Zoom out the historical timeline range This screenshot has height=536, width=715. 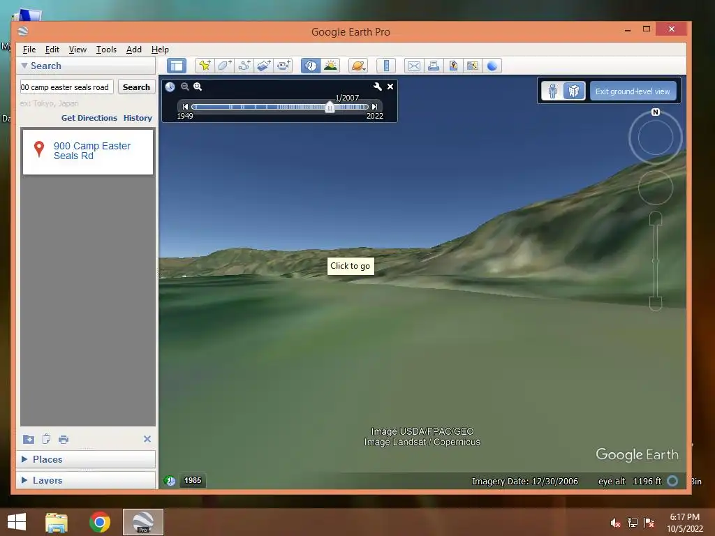pyautogui.click(x=184, y=87)
